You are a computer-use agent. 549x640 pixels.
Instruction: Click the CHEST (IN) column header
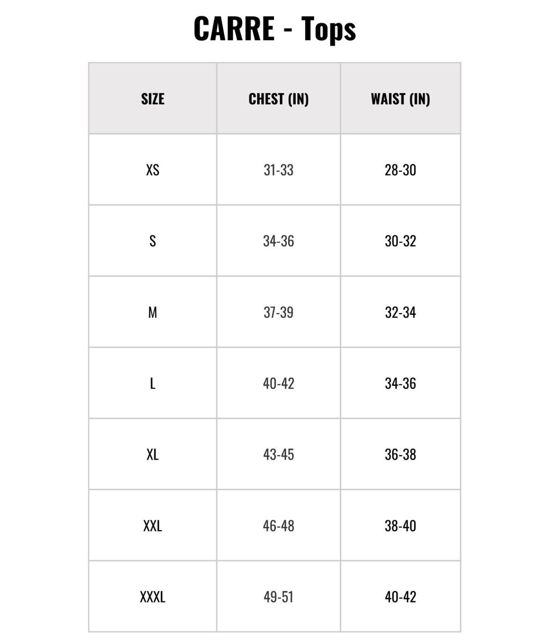click(x=279, y=99)
